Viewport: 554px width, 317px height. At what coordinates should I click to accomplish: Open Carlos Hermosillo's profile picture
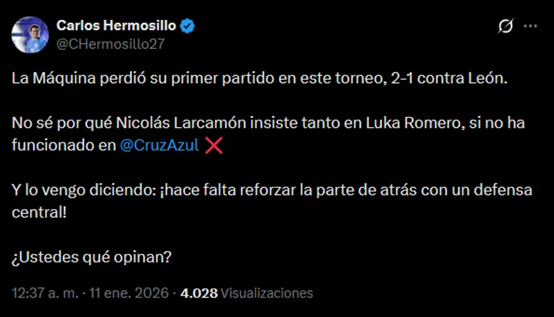tap(30, 35)
